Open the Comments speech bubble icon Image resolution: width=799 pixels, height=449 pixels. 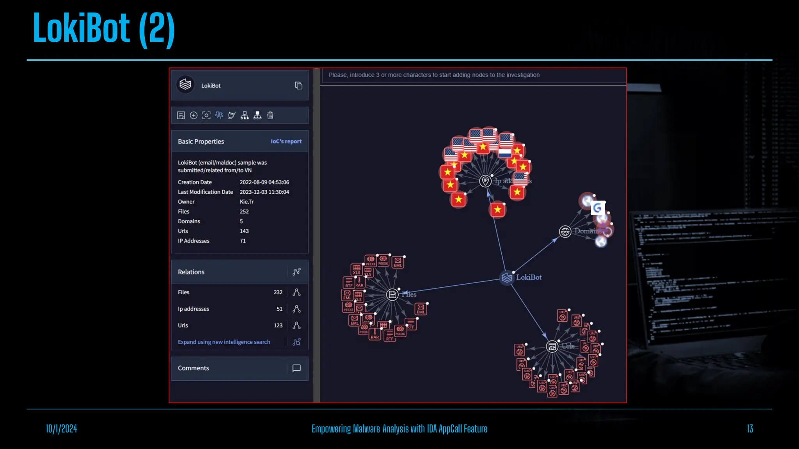pos(297,368)
